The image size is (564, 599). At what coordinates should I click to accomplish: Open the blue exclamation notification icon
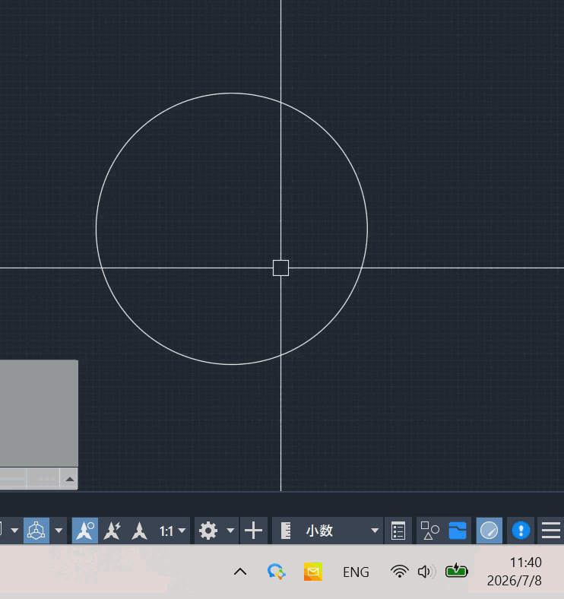pos(521,531)
